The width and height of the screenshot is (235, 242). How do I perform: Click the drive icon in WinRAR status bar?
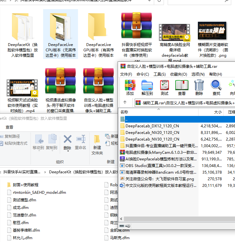122,226
